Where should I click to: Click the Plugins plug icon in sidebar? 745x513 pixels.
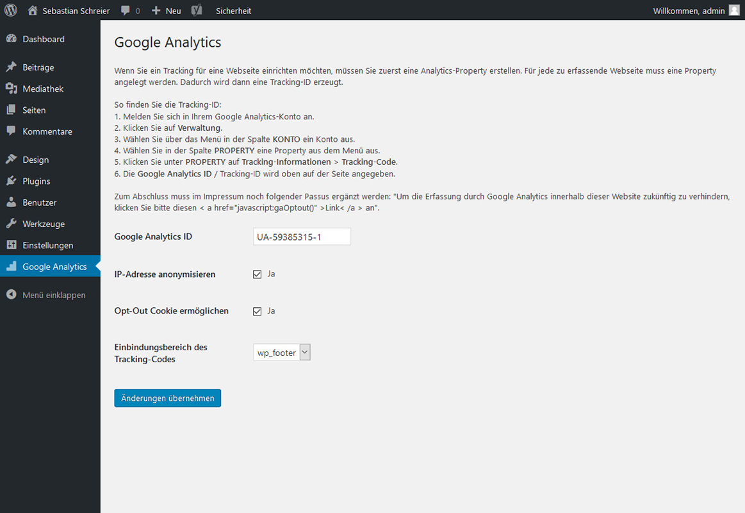pyautogui.click(x=11, y=181)
